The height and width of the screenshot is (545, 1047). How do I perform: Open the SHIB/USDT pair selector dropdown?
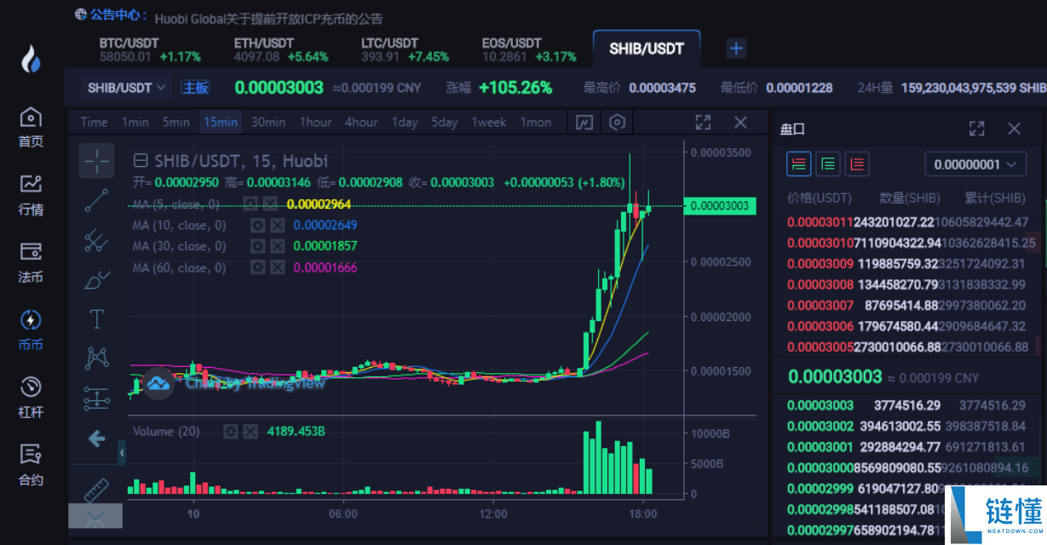(x=126, y=88)
